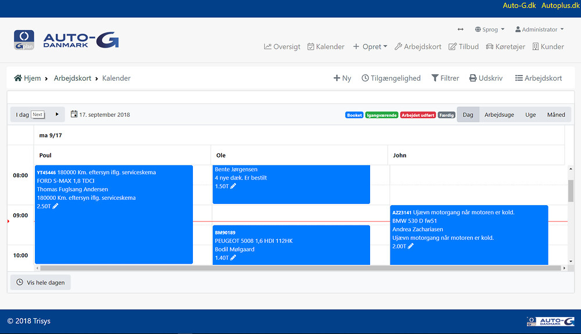Viewport: 581px width, 334px height.
Task: Switch calendar to Måned view
Action: click(556, 115)
